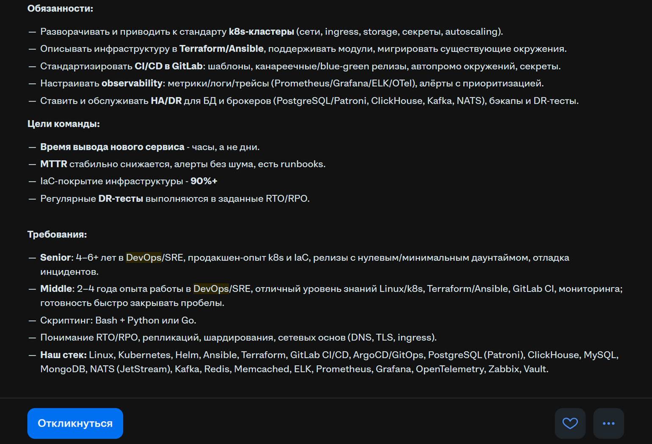Screen dimensions: 652x444
Task: Click the bold HA/DR text
Action: [x=166, y=101]
